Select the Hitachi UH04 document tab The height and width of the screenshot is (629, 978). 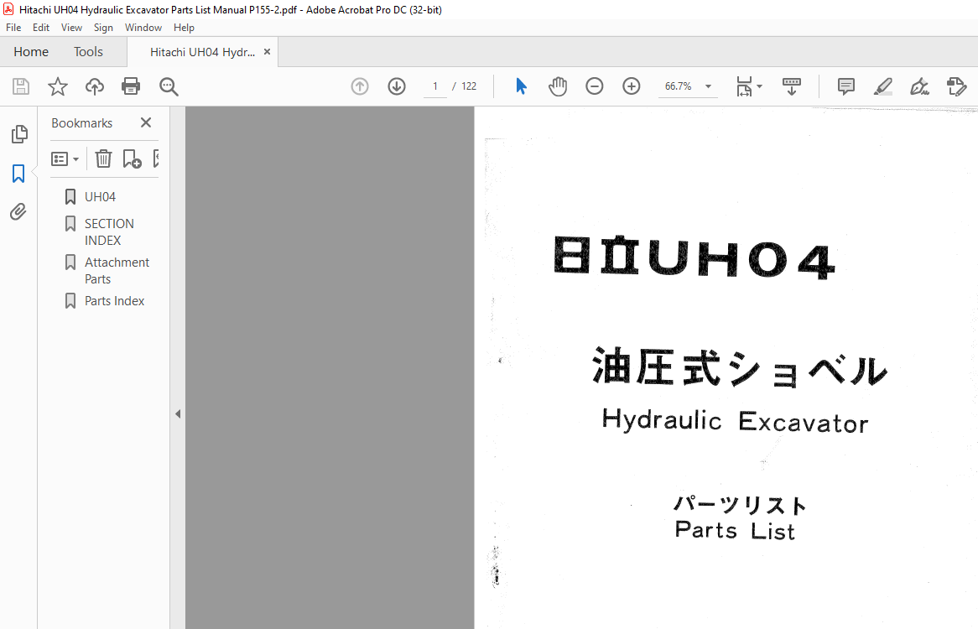[x=202, y=52]
